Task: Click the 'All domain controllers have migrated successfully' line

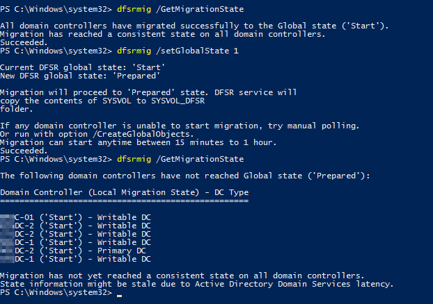Action: click(x=194, y=26)
